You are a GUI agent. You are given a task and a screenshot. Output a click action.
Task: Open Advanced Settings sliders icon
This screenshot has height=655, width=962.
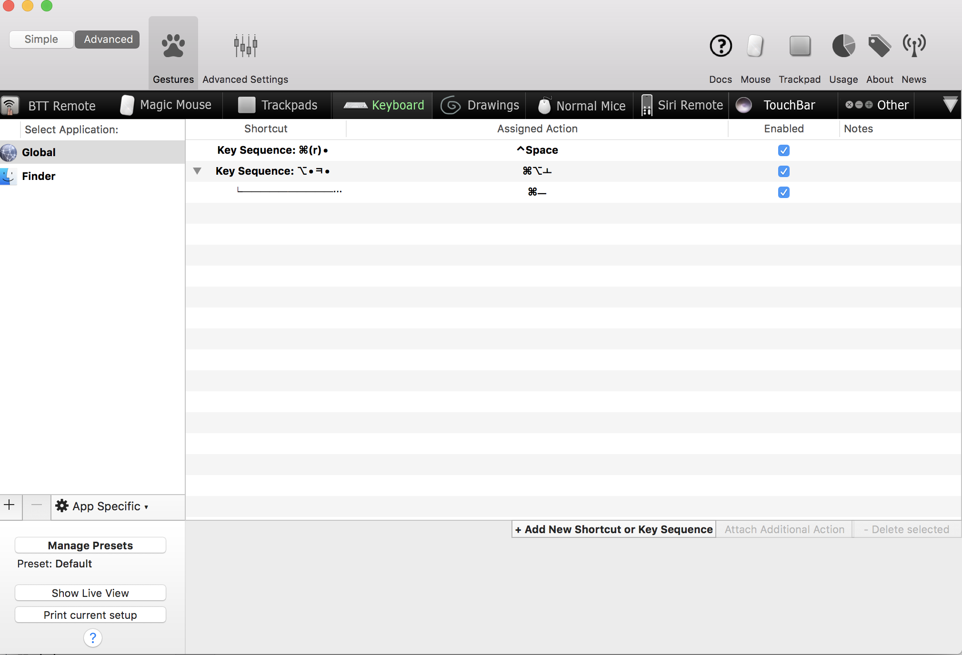coord(245,46)
